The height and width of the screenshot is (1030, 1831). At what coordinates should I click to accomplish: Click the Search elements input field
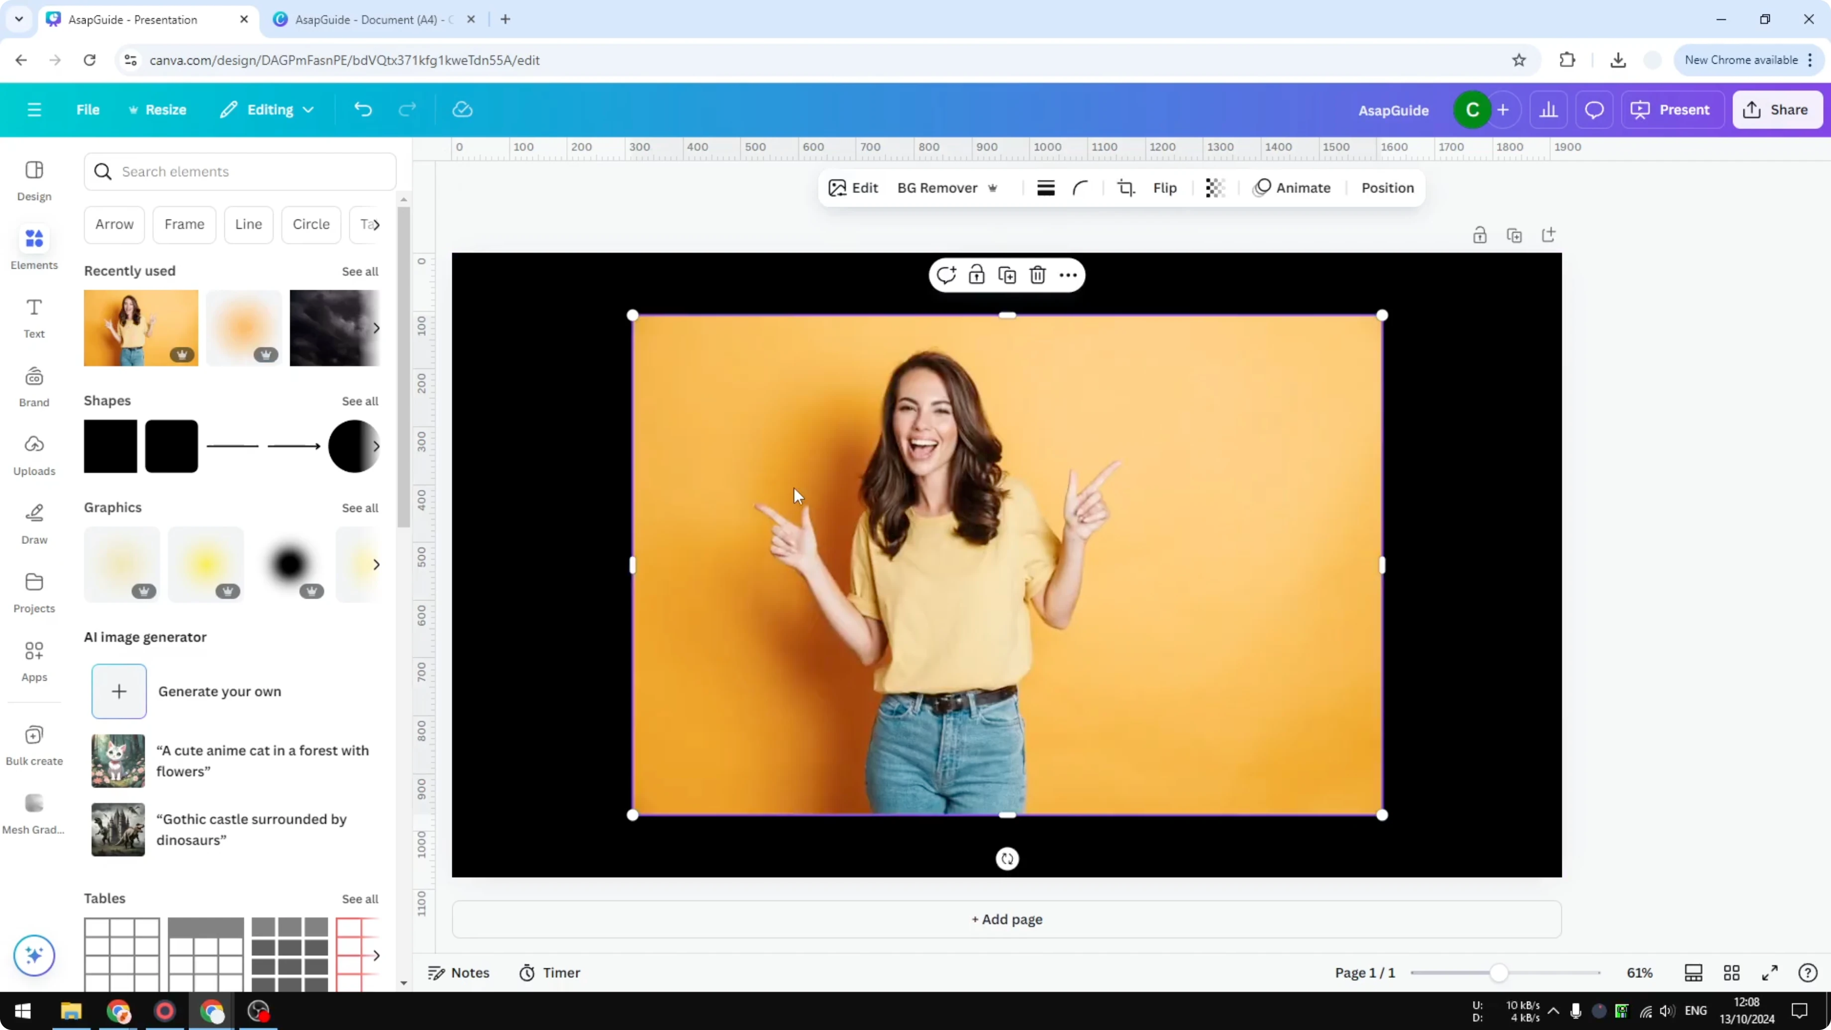point(239,171)
